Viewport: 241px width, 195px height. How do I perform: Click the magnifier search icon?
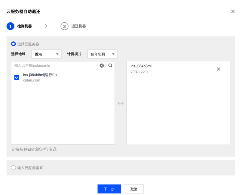[110, 66]
